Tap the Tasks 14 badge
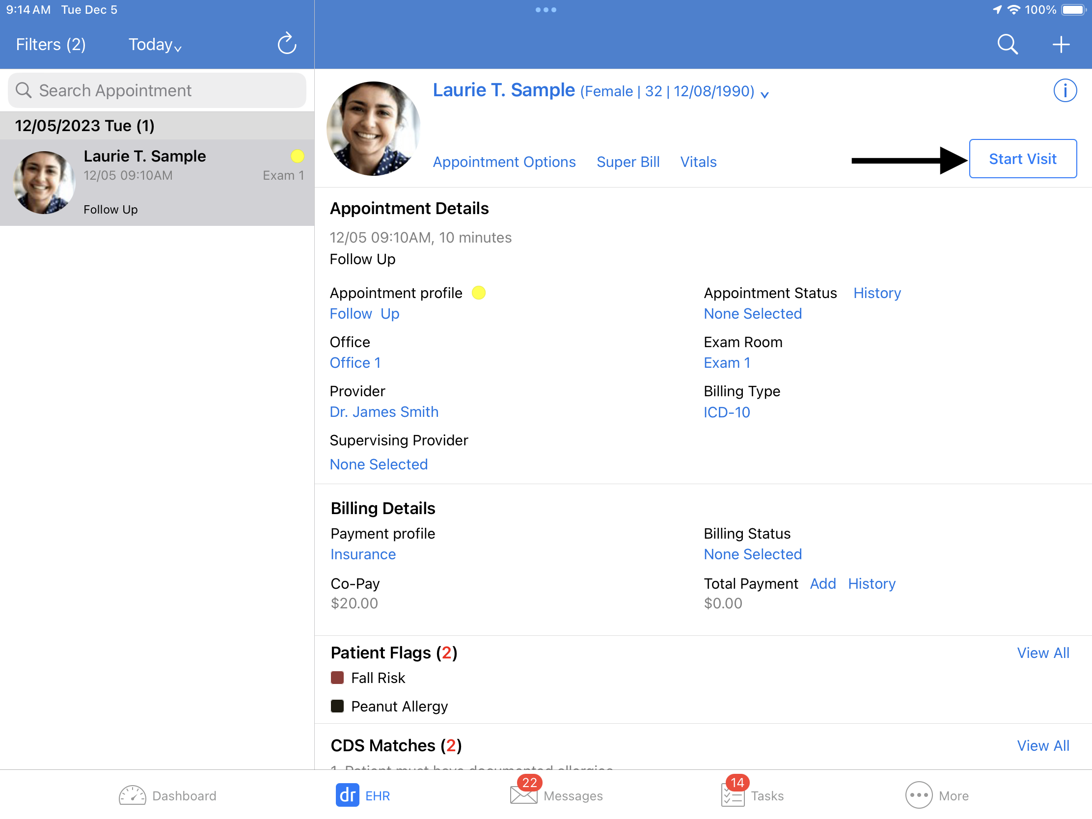The image size is (1092, 819). tap(737, 783)
